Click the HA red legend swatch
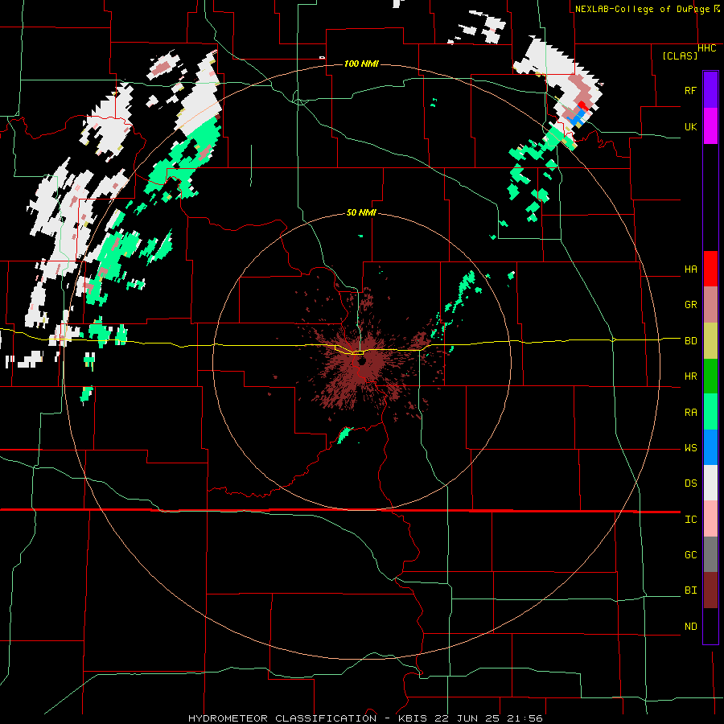The image size is (724, 724). [x=710, y=269]
